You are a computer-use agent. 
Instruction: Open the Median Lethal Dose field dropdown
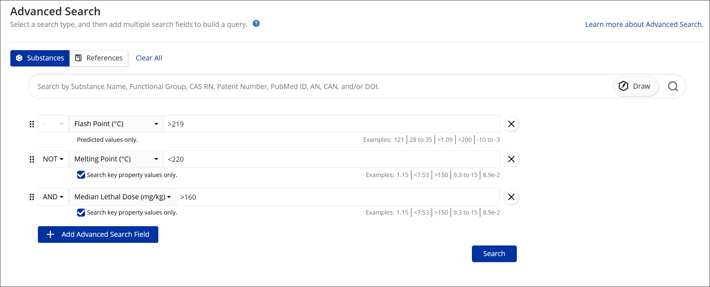(122, 197)
